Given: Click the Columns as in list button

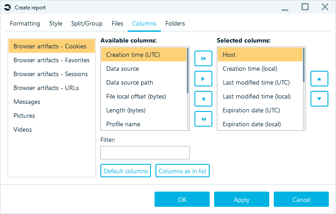Looking at the screenshot, I should coord(182,171).
